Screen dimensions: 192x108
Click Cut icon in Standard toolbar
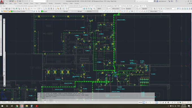tap(19, 9)
